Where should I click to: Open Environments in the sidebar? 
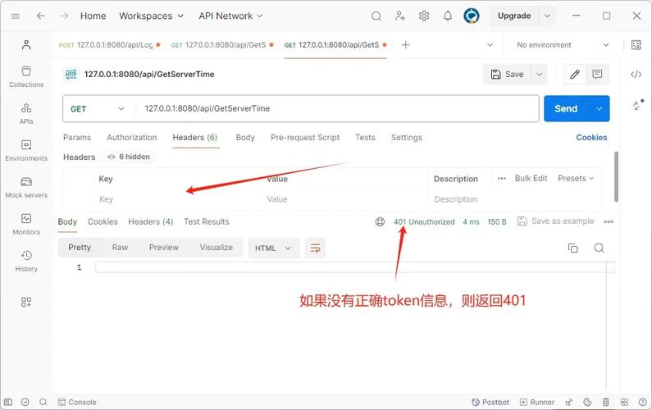(x=26, y=151)
